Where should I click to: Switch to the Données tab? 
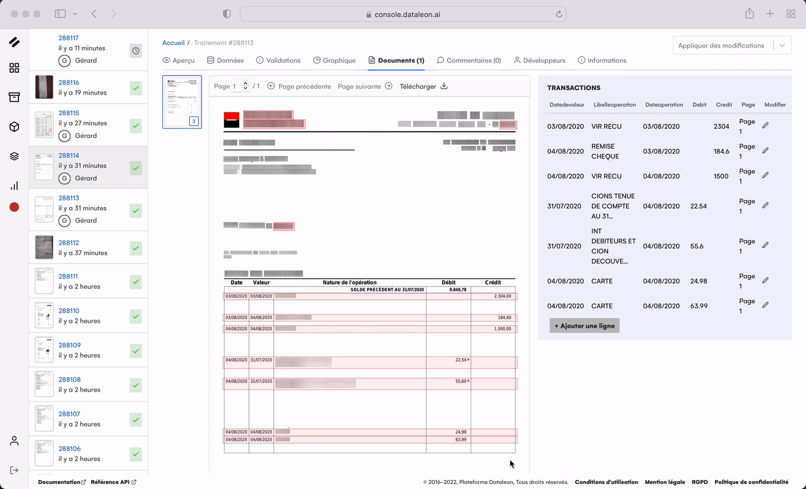coord(226,60)
